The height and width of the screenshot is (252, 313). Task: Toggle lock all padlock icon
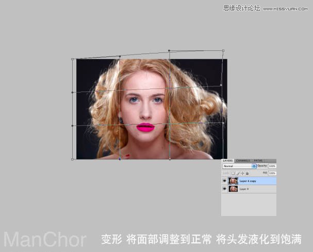pyautogui.click(x=247, y=173)
